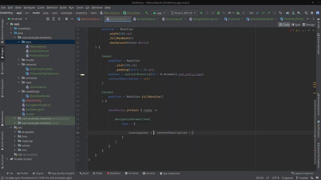The width and height of the screenshot is (321, 180).
Task: Toggle the Resource Manager side panel
Action: click(x=2, y=31)
